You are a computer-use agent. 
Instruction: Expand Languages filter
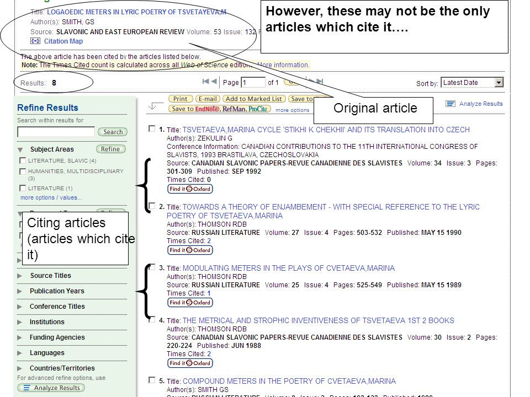[20, 353]
